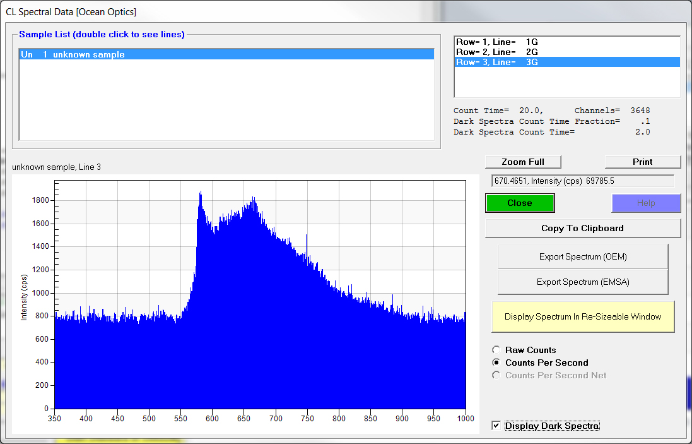Print the spectrum with the Print button
The image size is (692, 444).
[x=642, y=162]
